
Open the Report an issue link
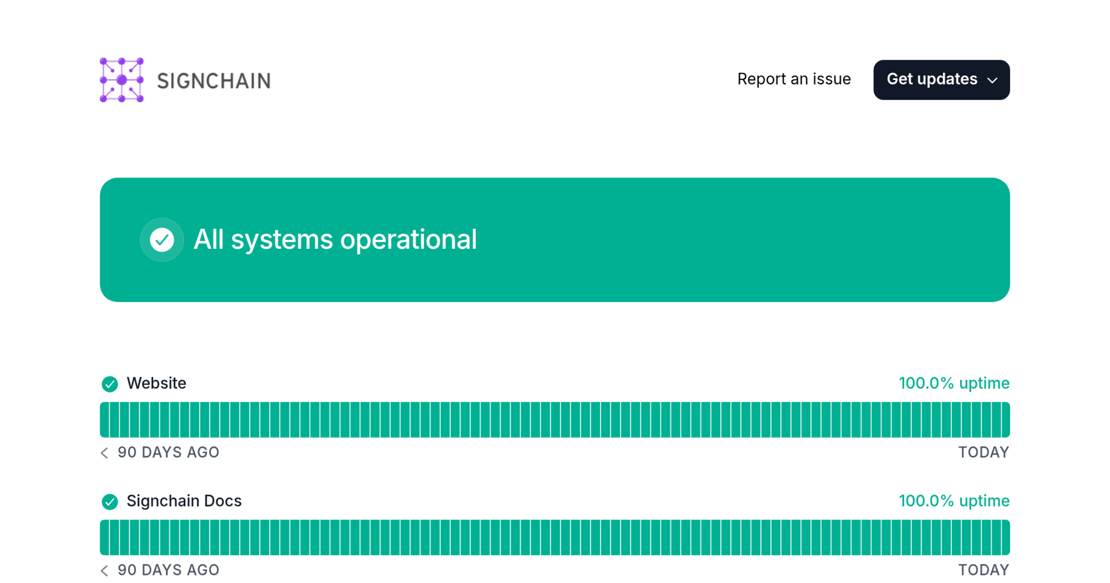794,79
